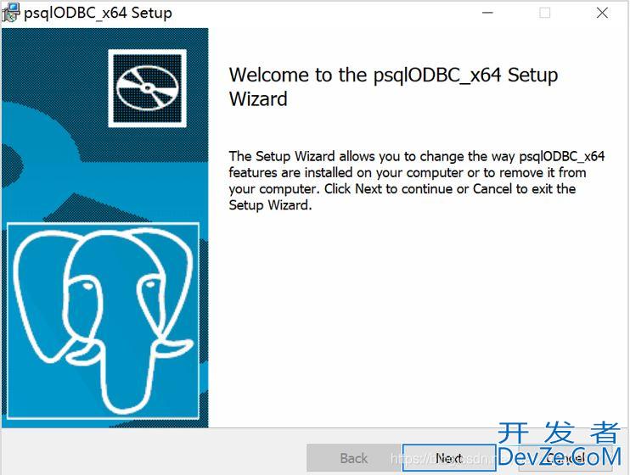Click the 'Welcome to the psqlODBC_x64 Setup Wizard' heading
630x475 pixels.
point(393,87)
